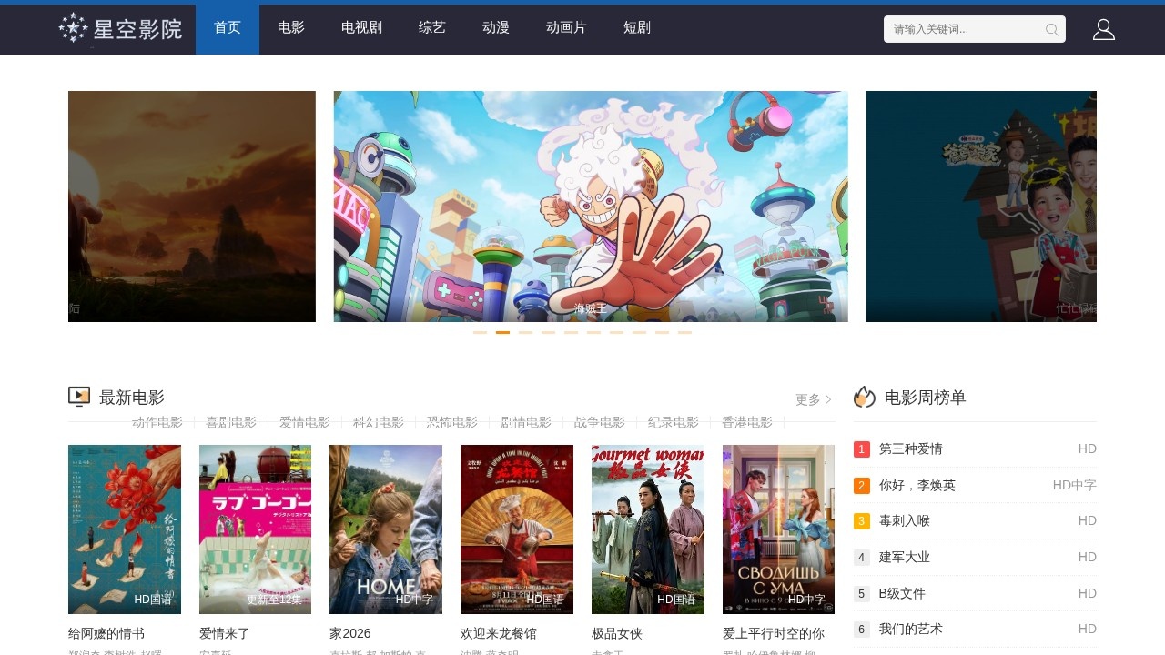Select the 恐怖电影 category link
Image resolution: width=1165 pixels, height=655 pixels.
[452, 422]
